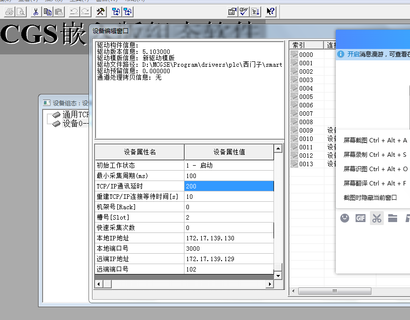Viewport: 410px width, 320px height.
Task: Select 屏幕截图 from the popup menu
Action: (x=375, y=140)
